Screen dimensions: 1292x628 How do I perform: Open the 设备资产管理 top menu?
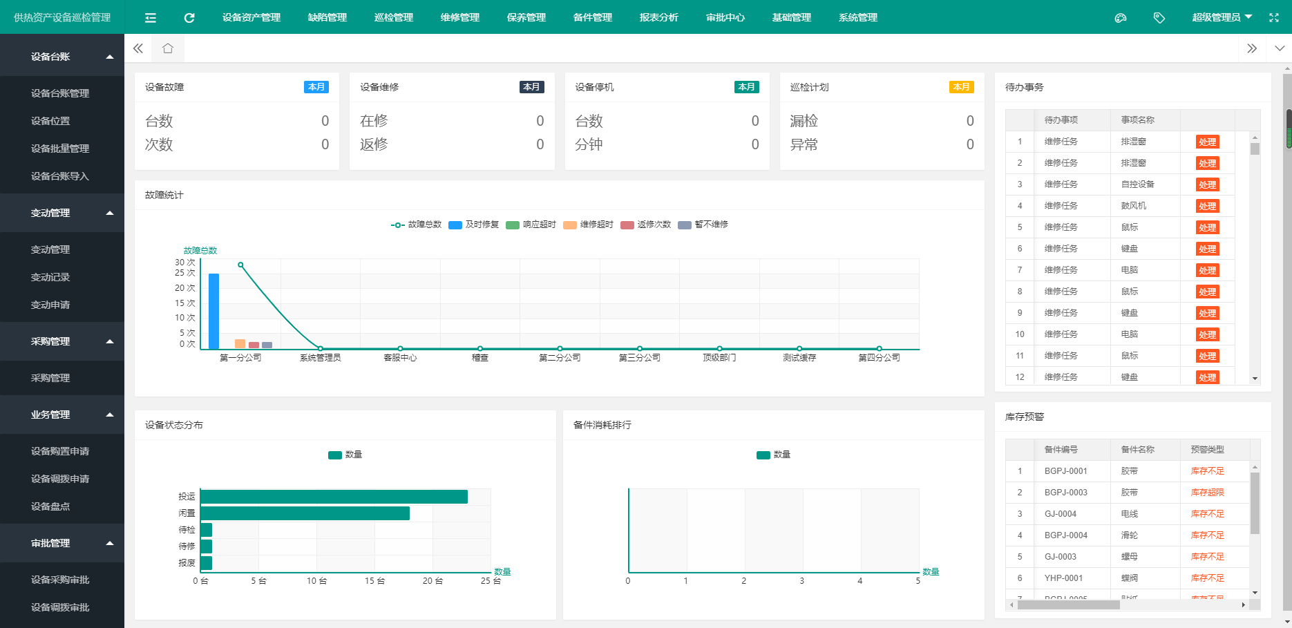tap(251, 17)
